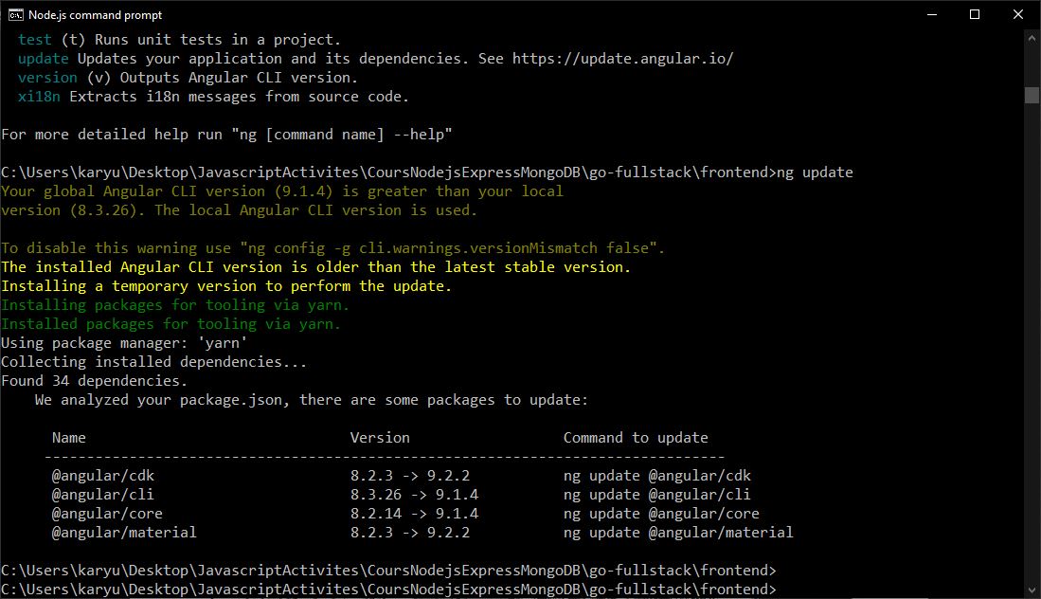The width and height of the screenshot is (1041, 599).
Task: Maximize the command prompt window
Action: click(975, 14)
